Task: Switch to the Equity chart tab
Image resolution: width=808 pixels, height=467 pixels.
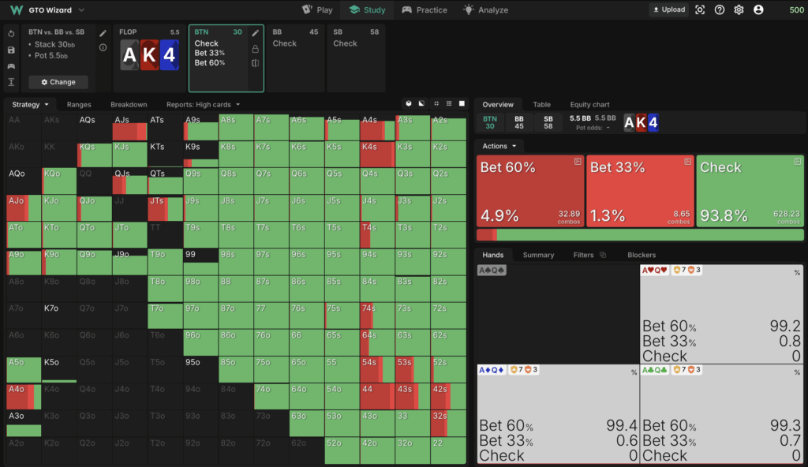Action: [589, 104]
